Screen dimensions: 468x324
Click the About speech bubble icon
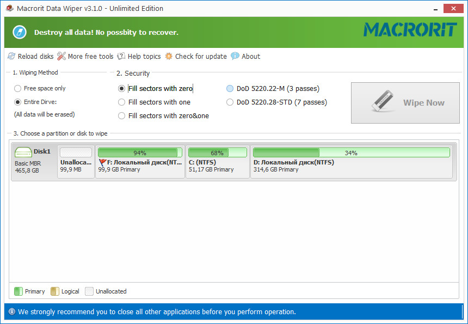pos(235,56)
